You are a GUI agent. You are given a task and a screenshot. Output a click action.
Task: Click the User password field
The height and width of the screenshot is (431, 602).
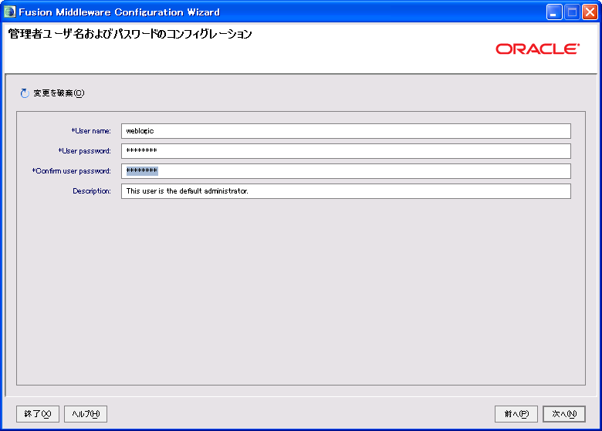pos(346,151)
